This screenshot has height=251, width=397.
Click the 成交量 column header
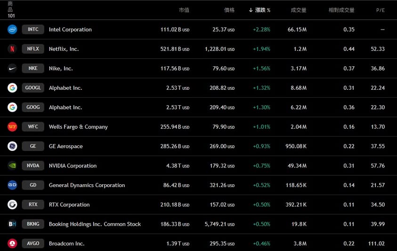(x=299, y=10)
